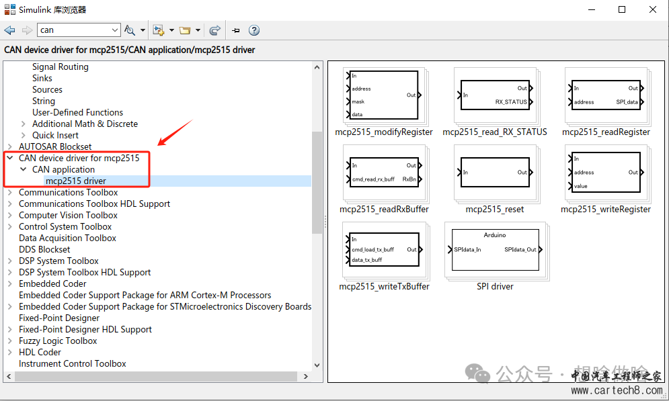Click the redo/refresh arrow icon

pyautogui.click(x=215, y=30)
